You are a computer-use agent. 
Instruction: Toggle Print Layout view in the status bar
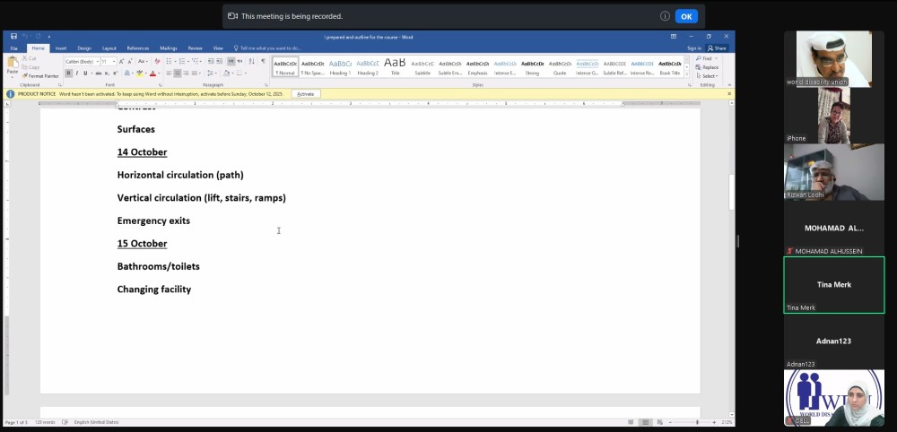tap(645, 422)
